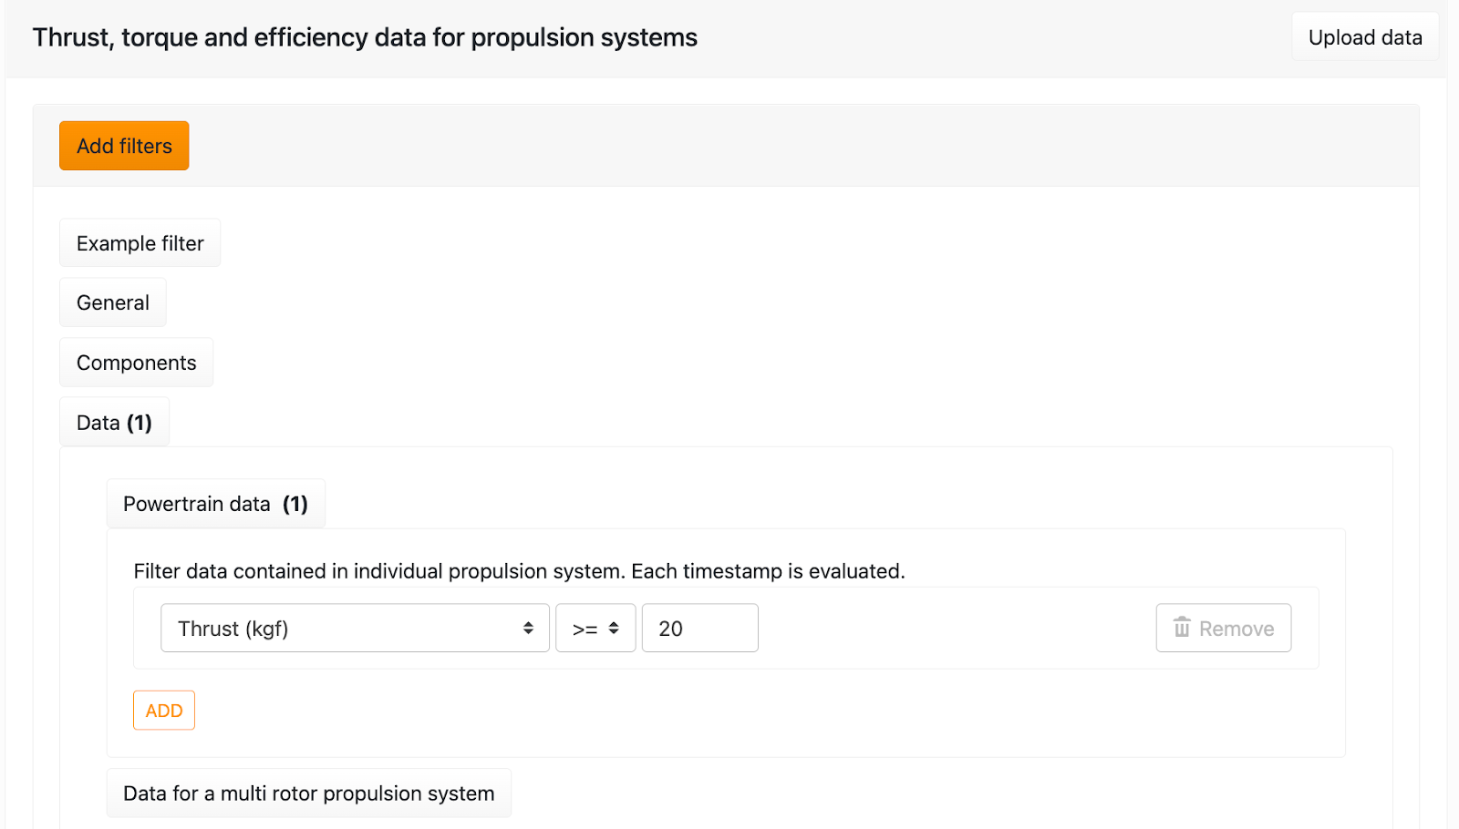Click the trash icon inside Remove button
This screenshot has width=1459, height=829.
[x=1183, y=628]
